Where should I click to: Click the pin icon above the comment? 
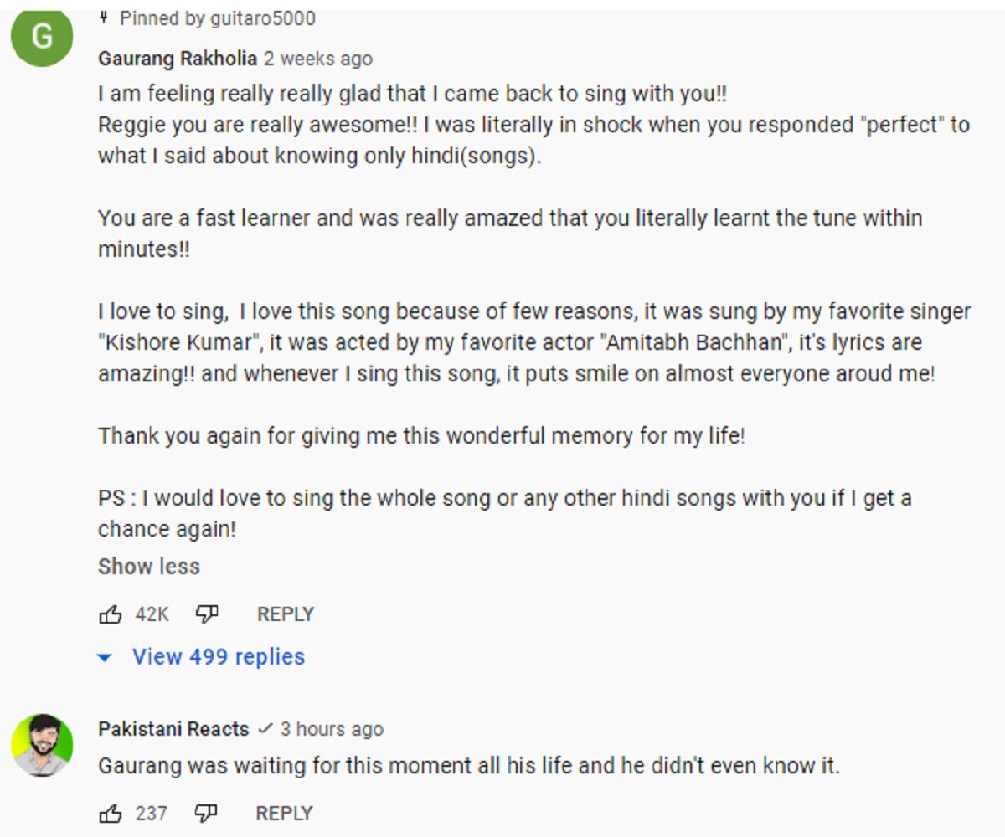(105, 17)
